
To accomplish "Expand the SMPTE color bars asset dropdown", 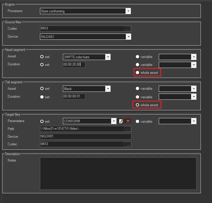I will click(108, 57).
